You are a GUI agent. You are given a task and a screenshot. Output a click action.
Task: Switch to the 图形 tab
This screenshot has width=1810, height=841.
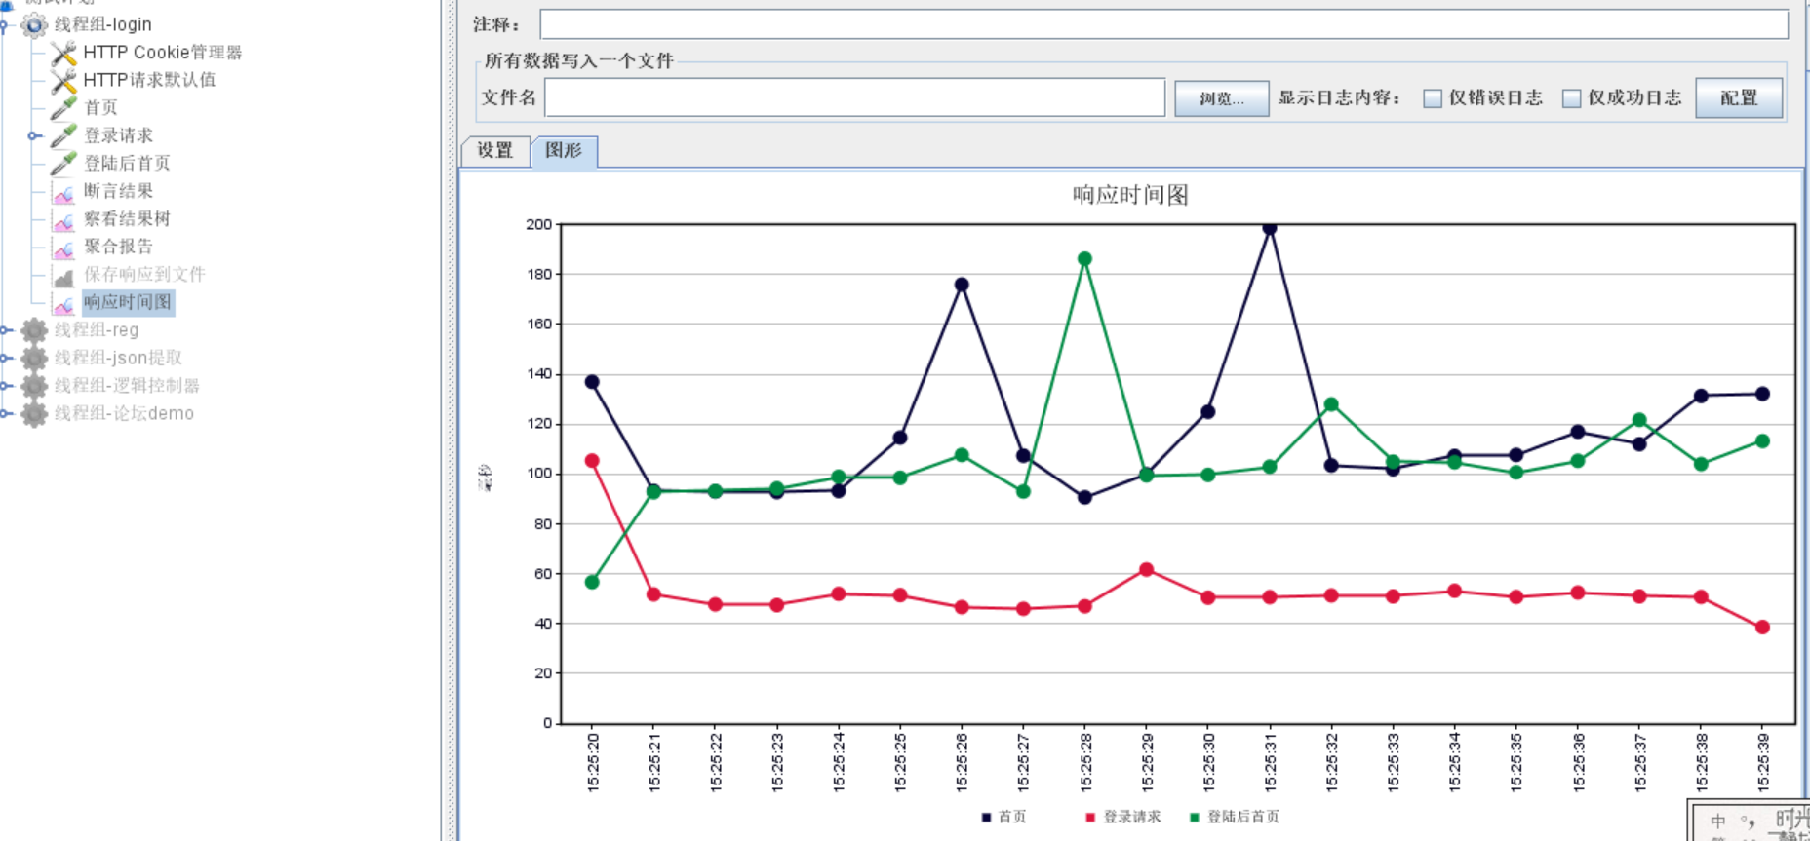pos(564,151)
